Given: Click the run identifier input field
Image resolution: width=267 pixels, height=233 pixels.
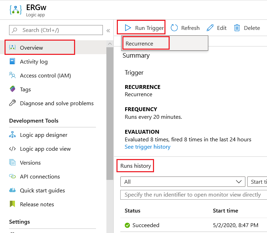Looking at the screenshot, I should click(193, 194).
